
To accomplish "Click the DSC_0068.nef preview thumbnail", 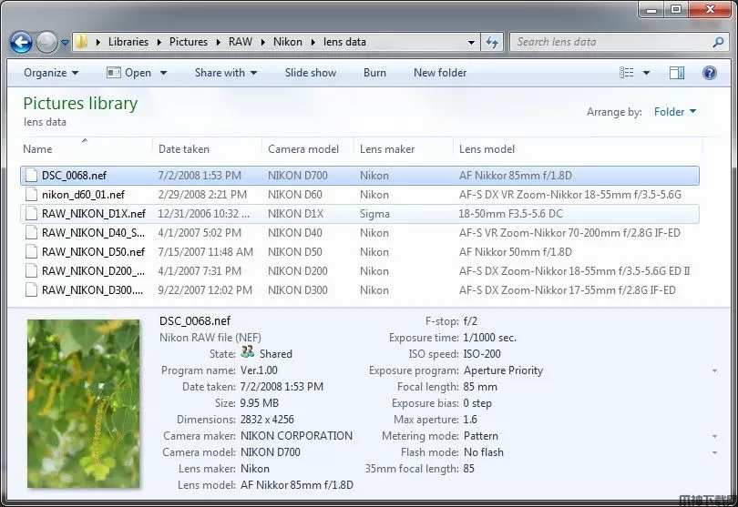I will coord(84,402).
